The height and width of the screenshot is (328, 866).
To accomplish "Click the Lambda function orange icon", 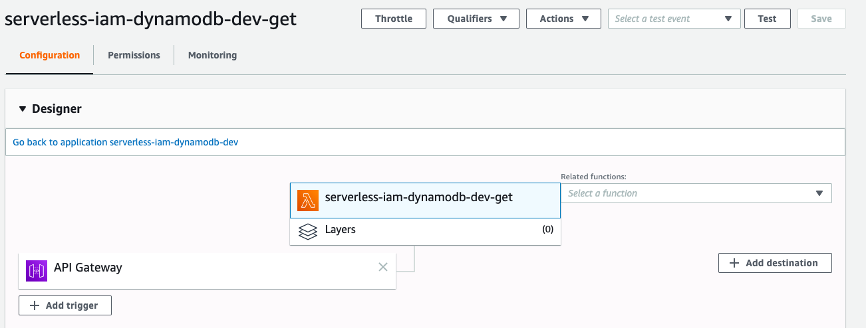I will 308,201.
